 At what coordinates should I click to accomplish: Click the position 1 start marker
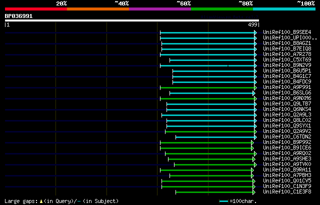click(7, 24)
